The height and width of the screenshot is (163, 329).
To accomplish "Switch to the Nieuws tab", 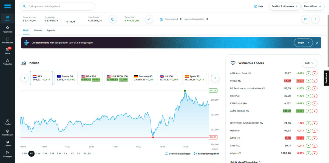I will point(38,30).
